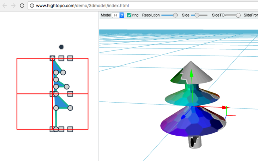This screenshot has height=161, width=258.
Task: Click the 'SideTO' label in the toolbar
Action: [x=218, y=15]
